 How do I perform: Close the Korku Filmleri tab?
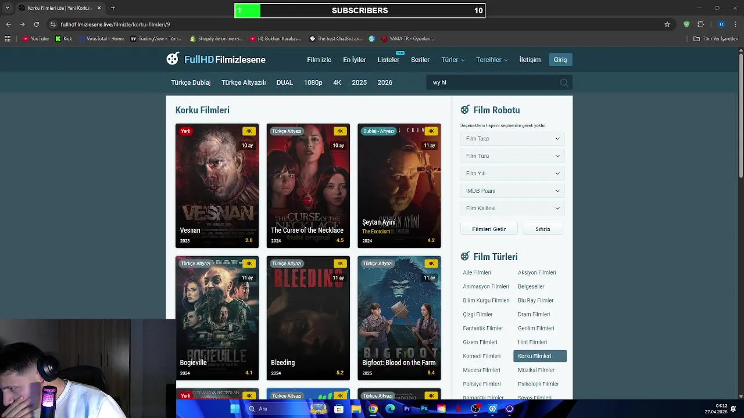click(99, 8)
